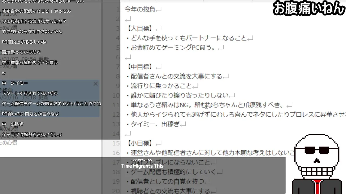346x194 pixels.
Task: Click the title line '今年の抱負'
Action: [x=140, y=9]
